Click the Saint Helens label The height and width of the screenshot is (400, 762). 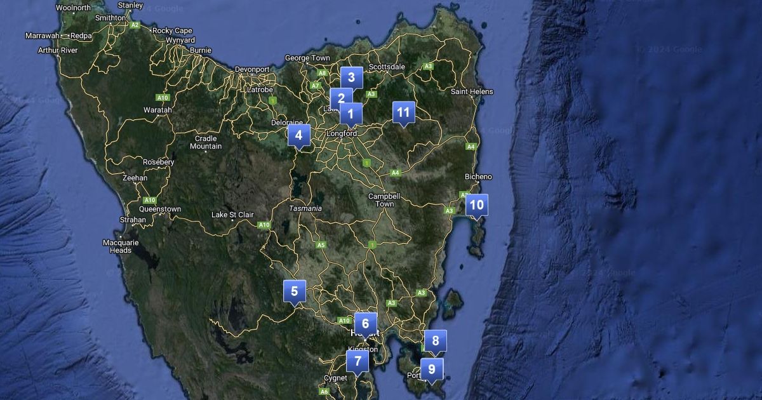(x=472, y=91)
